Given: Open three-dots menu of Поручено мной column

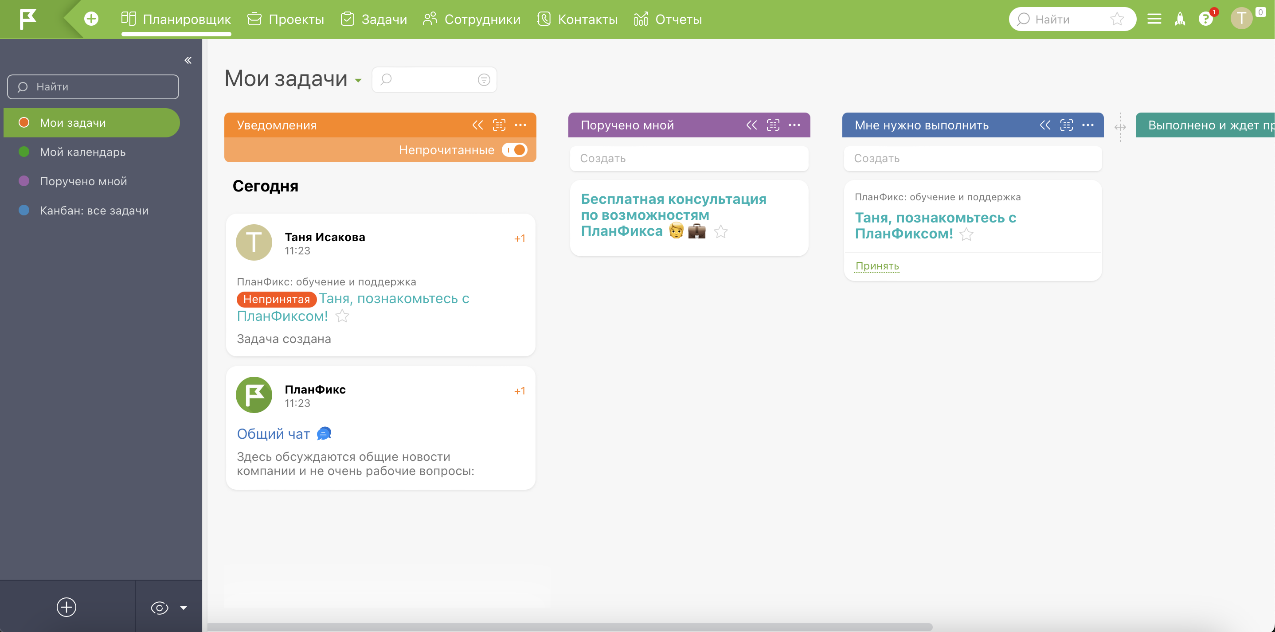Looking at the screenshot, I should (794, 125).
